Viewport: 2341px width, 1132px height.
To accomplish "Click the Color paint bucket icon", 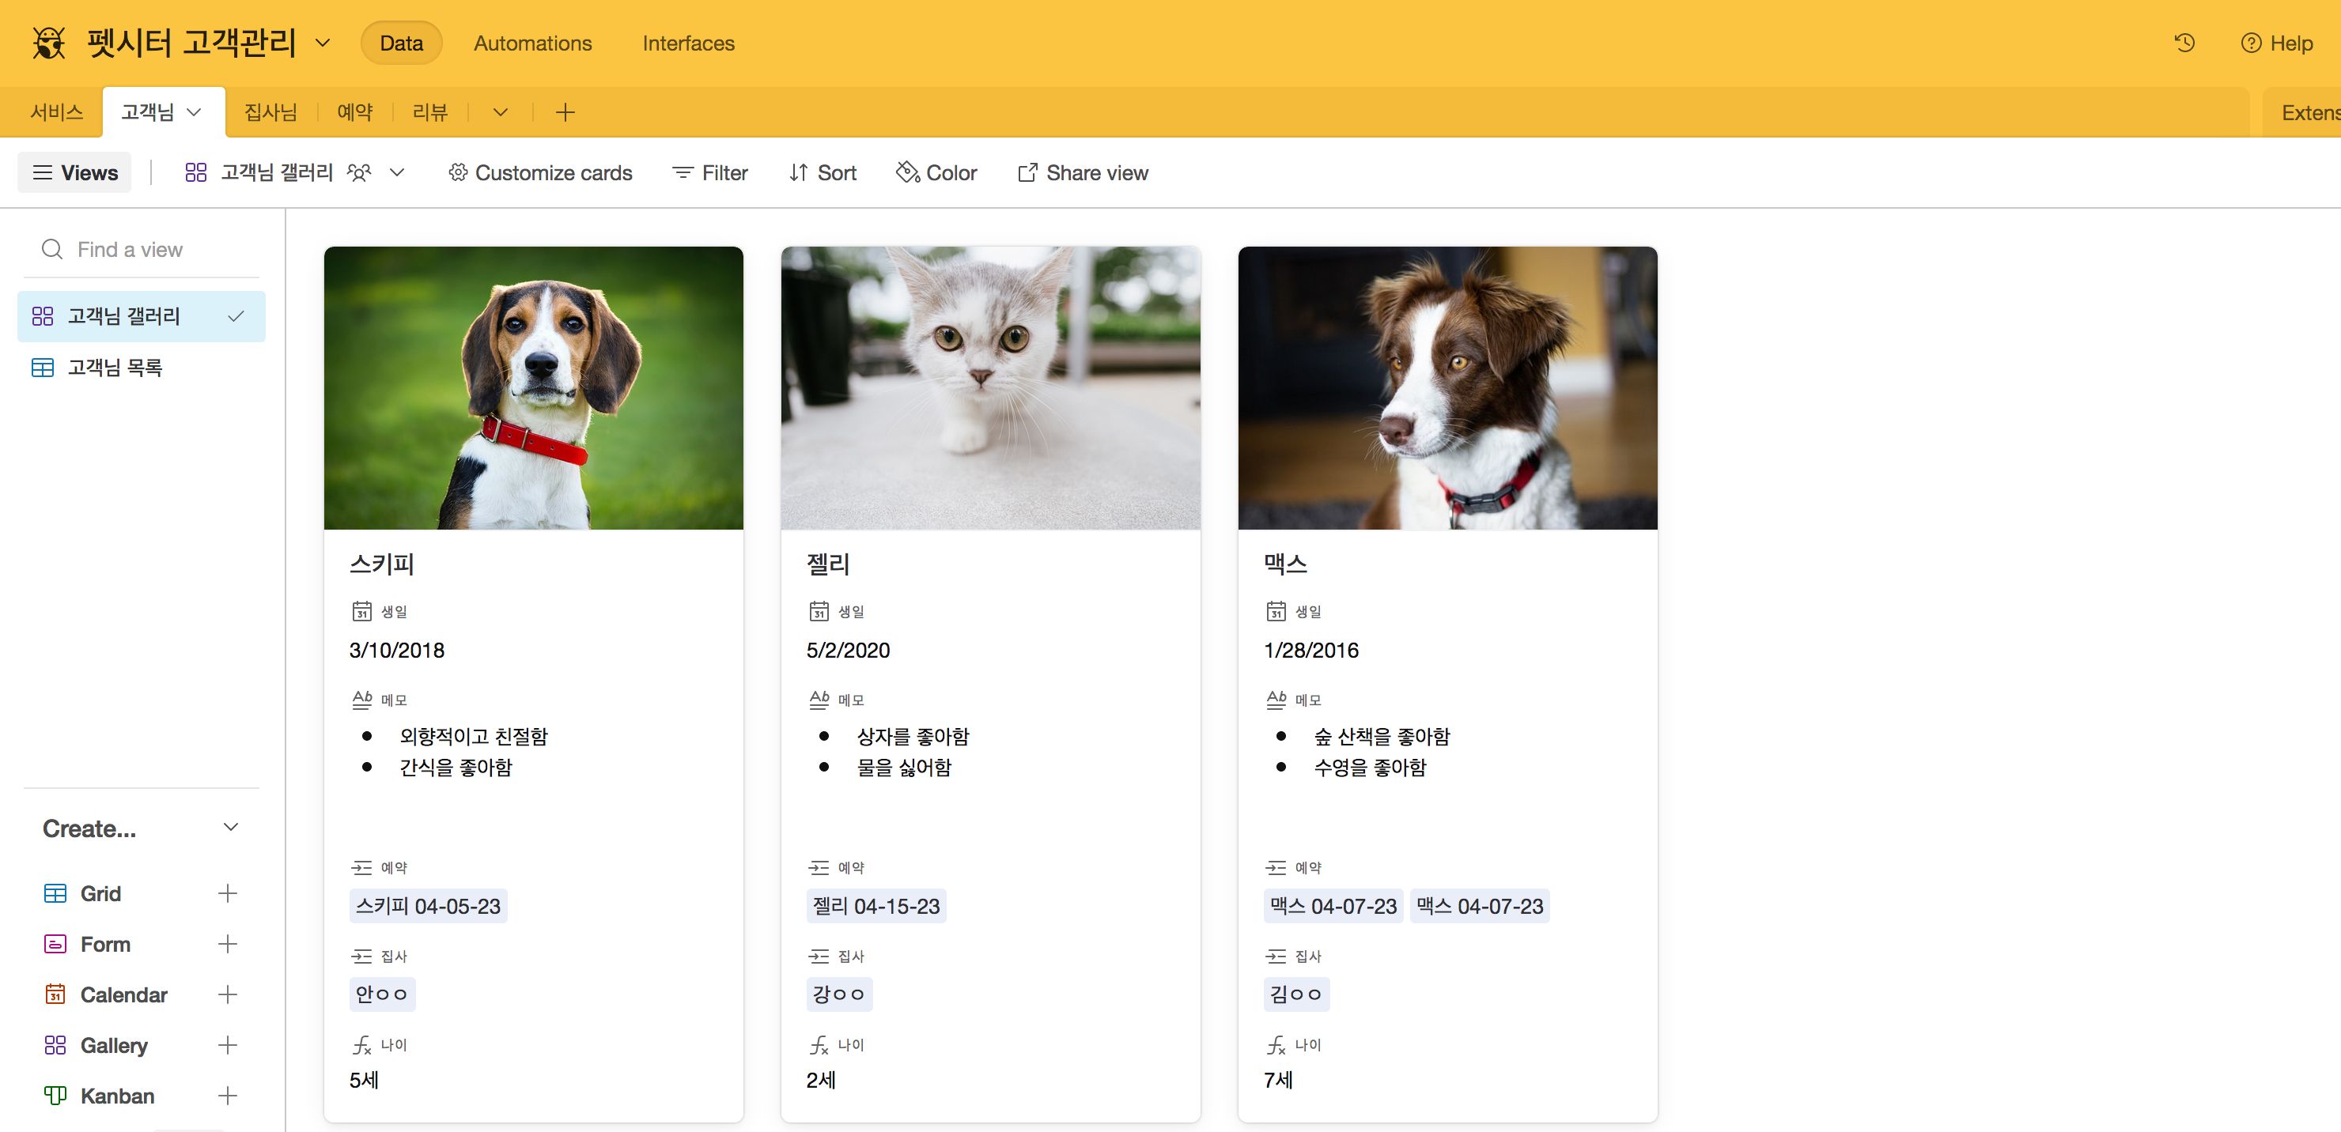I will (x=907, y=172).
